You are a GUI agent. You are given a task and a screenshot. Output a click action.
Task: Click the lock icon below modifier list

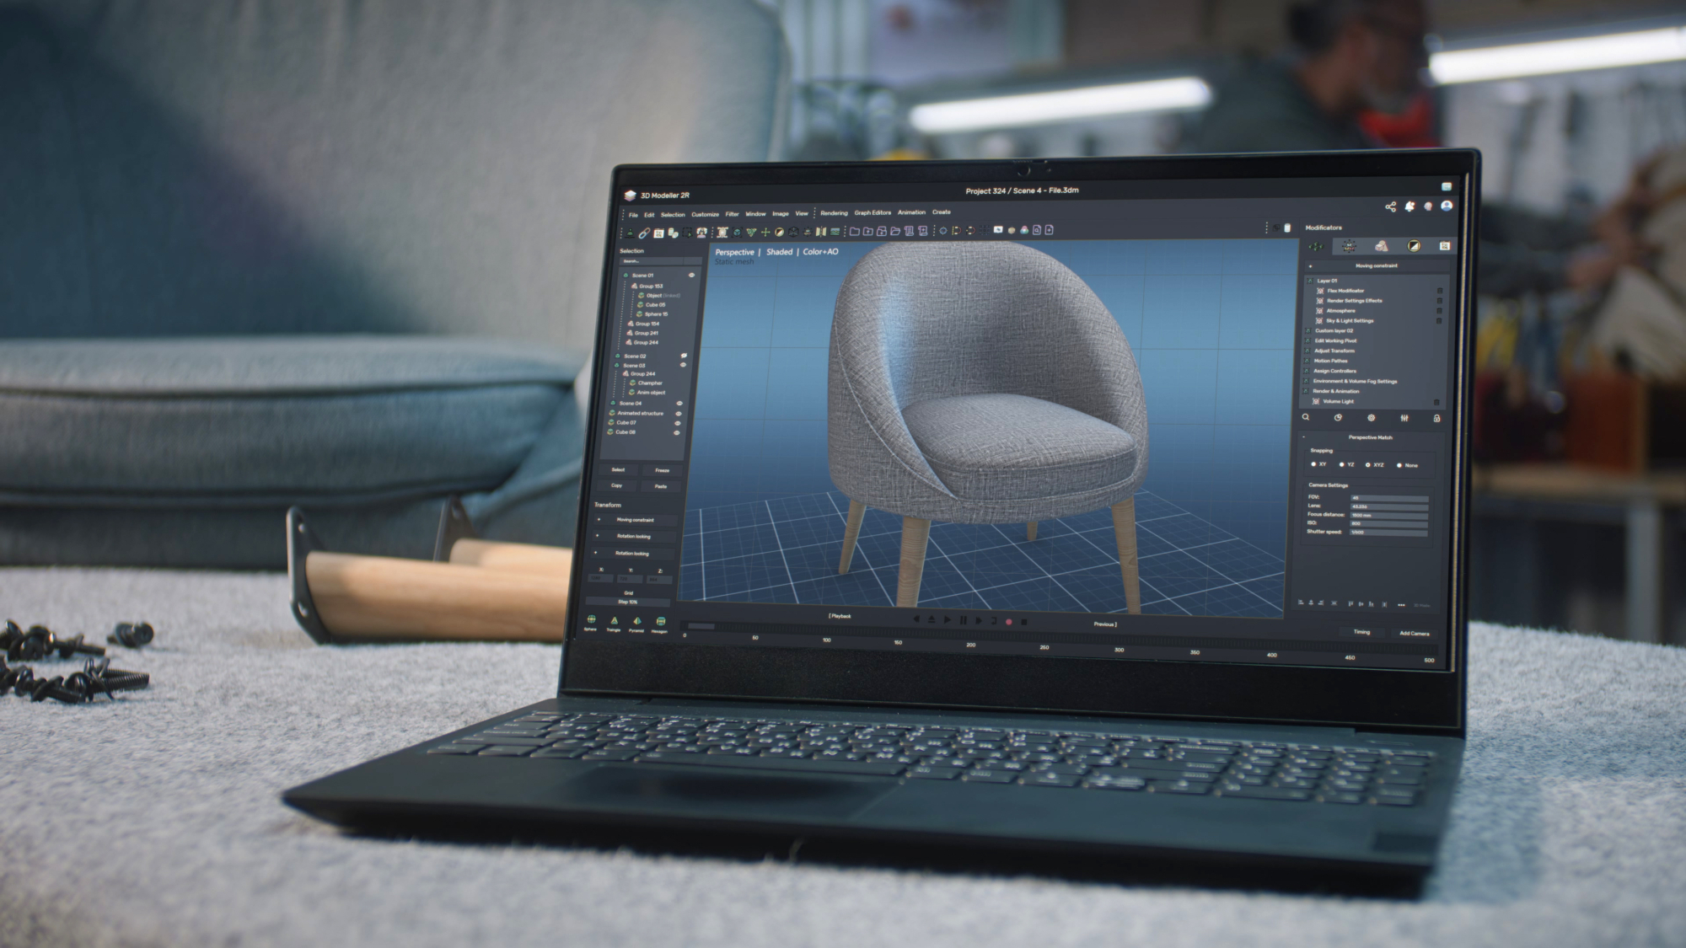pos(1436,418)
